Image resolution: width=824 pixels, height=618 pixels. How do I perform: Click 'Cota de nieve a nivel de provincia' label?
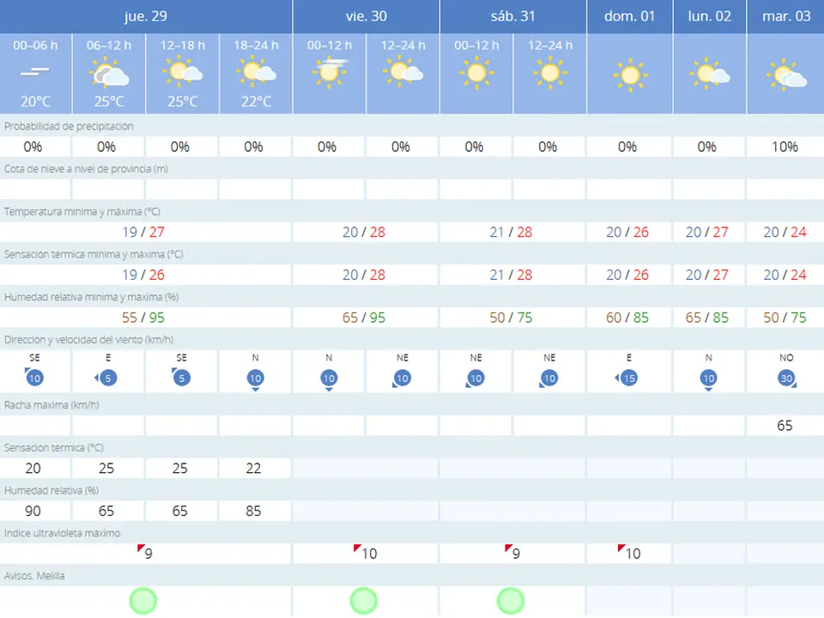pos(86,169)
